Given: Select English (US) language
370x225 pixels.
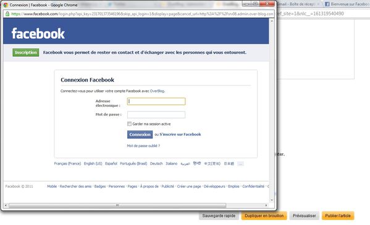Looking at the screenshot, I should tap(93, 163).
